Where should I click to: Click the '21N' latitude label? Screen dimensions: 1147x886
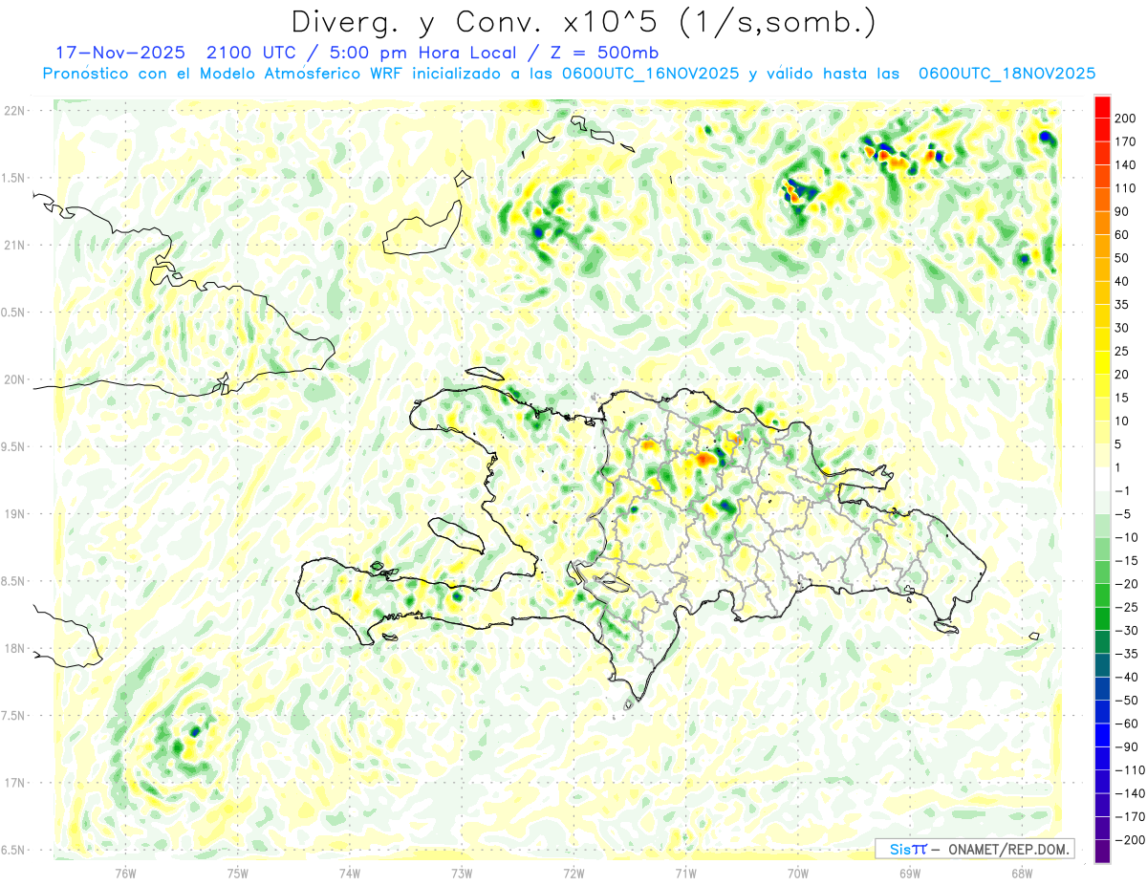pyautogui.click(x=13, y=245)
